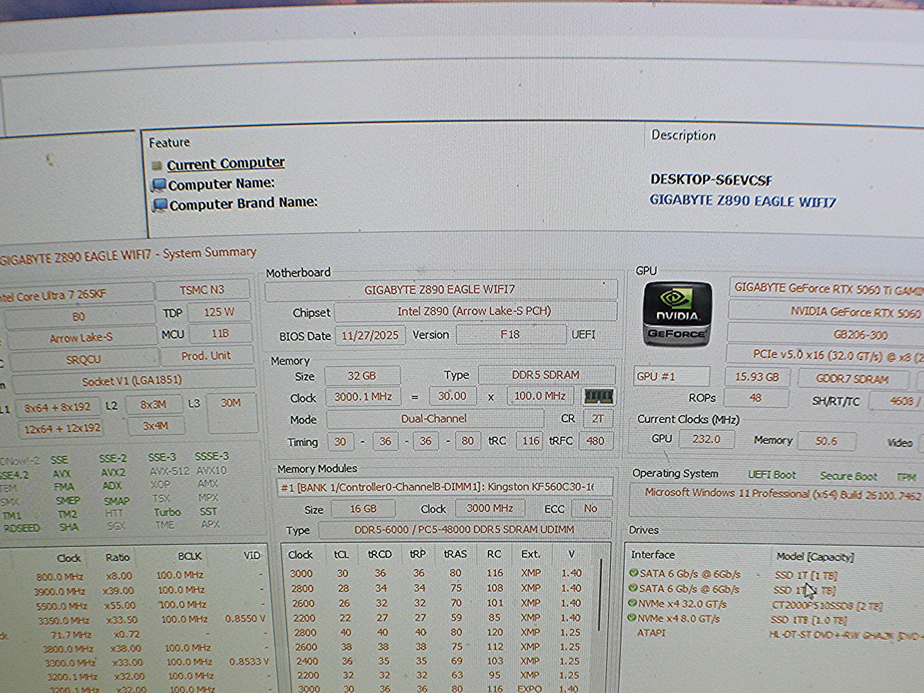Image resolution: width=924 pixels, height=693 pixels.
Task: Click the icon beside Computer Brand Name
Action: pyautogui.click(x=159, y=205)
